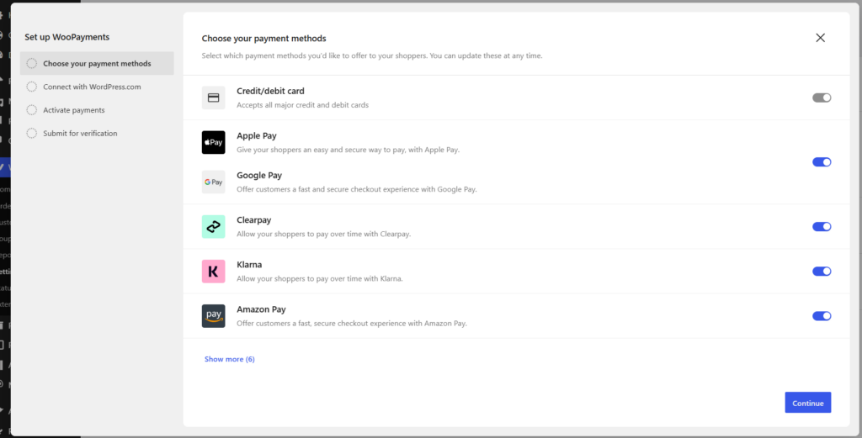
Task: Click the Clearpay label
Action: point(254,220)
